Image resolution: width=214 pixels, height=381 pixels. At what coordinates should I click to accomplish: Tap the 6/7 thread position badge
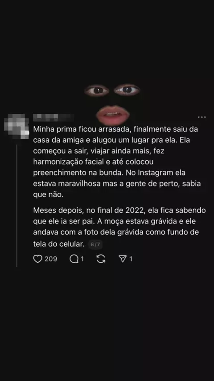(x=95, y=244)
